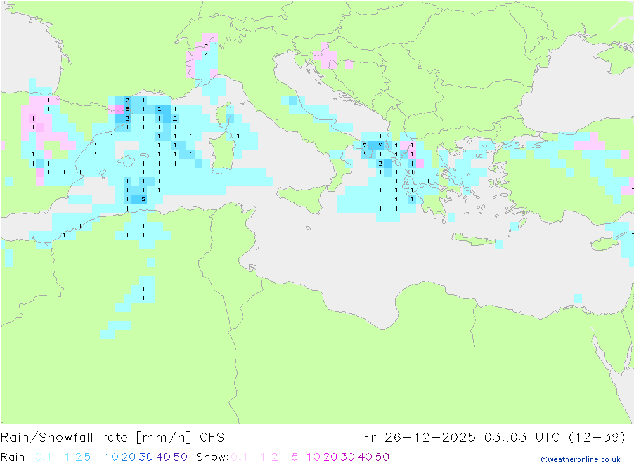This screenshot has height=465, width=634.
Task: Click the Rain legend 20 value
Action: pyautogui.click(x=129, y=457)
